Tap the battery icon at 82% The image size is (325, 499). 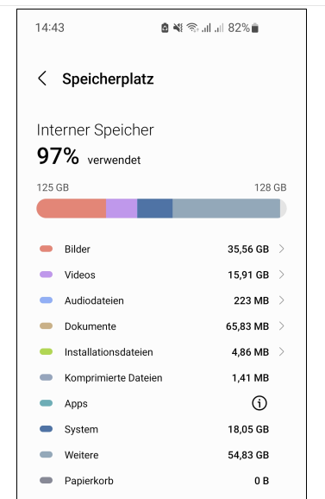(255, 28)
